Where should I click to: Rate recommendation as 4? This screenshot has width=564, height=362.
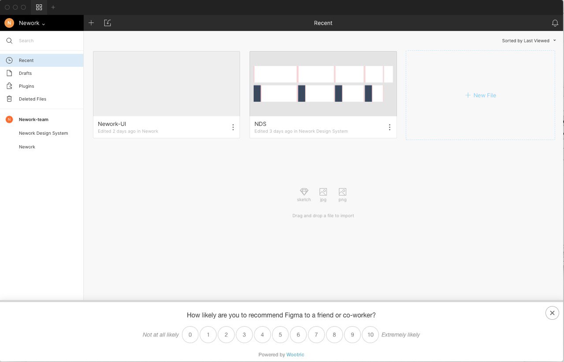[262, 335]
